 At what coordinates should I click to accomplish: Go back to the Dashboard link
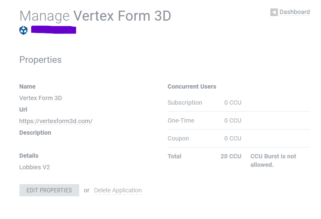click(294, 12)
